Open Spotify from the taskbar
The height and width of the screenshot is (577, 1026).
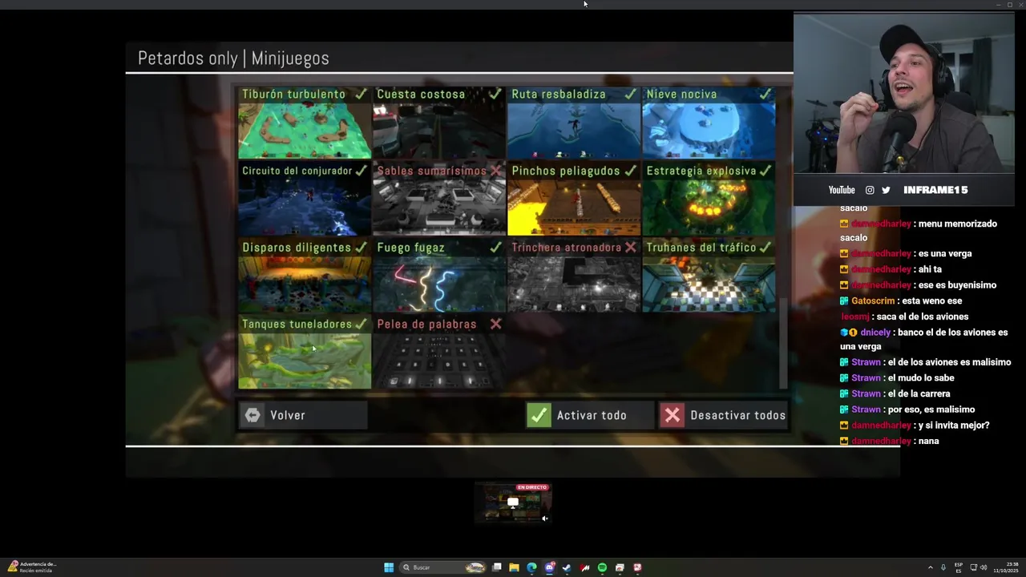point(602,567)
